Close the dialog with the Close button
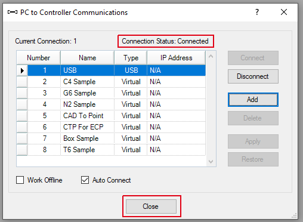The width and height of the screenshot is (303, 222). tap(151, 206)
